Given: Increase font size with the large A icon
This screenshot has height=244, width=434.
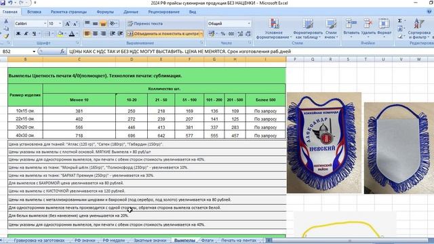Looking at the screenshot, I should pos(67,24).
